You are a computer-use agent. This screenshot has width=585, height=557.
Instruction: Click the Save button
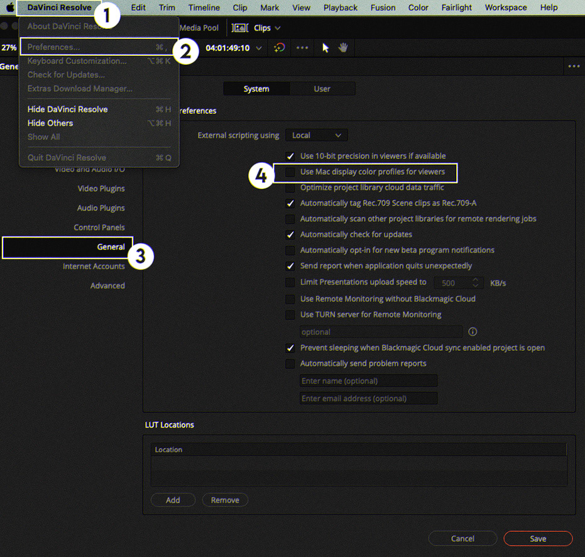tap(538, 538)
